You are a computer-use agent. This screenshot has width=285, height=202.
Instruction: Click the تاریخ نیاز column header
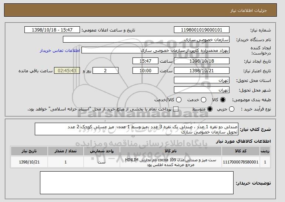(29, 151)
